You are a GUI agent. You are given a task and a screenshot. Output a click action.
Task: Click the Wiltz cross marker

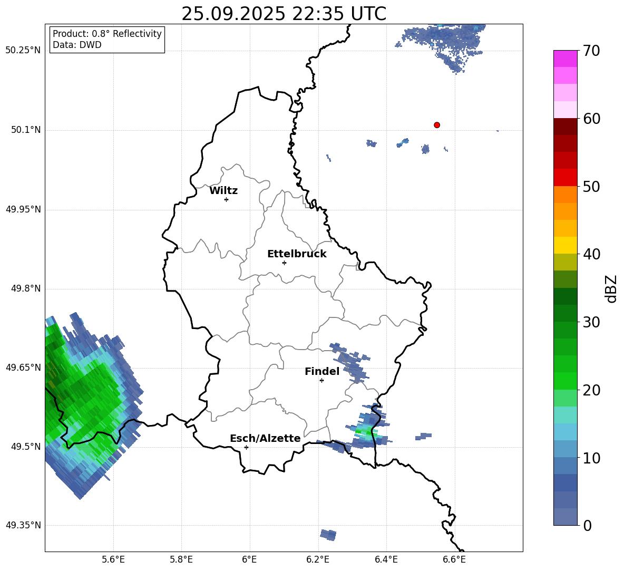point(227,199)
